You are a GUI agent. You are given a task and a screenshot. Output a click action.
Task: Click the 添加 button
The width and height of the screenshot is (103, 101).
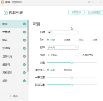(14, 96)
